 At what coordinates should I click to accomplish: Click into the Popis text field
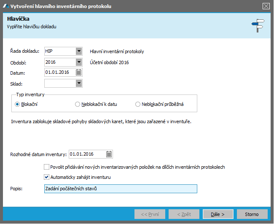coord(120,189)
